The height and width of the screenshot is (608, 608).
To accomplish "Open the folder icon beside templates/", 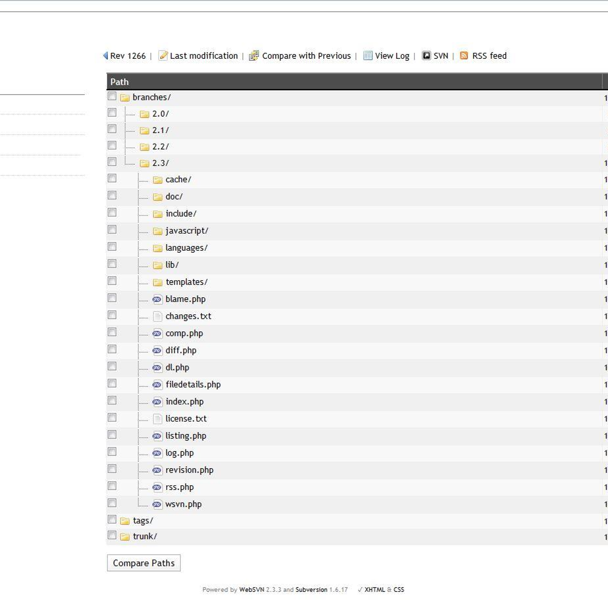I will coord(158,282).
